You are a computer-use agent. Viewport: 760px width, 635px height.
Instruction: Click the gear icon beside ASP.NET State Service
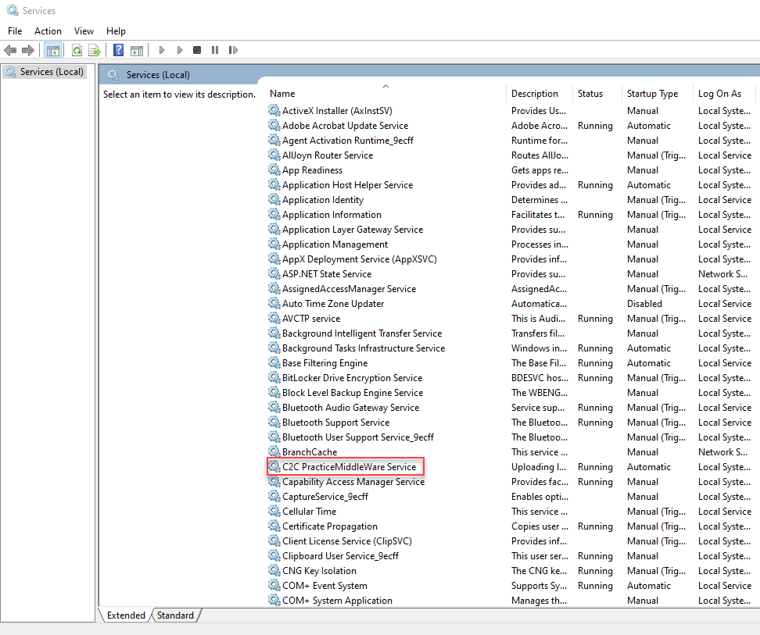[274, 273]
